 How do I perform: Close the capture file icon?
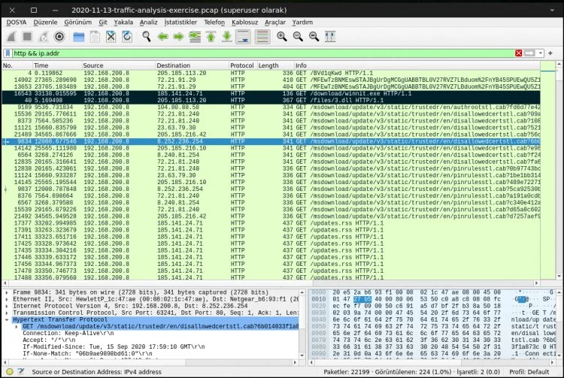[111, 37]
